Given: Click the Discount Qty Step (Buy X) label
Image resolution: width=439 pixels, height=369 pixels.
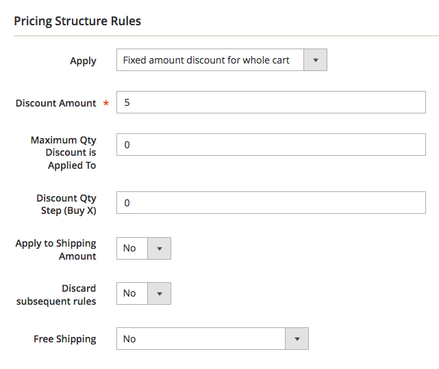Looking at the screenshot, I should point(66,204).
